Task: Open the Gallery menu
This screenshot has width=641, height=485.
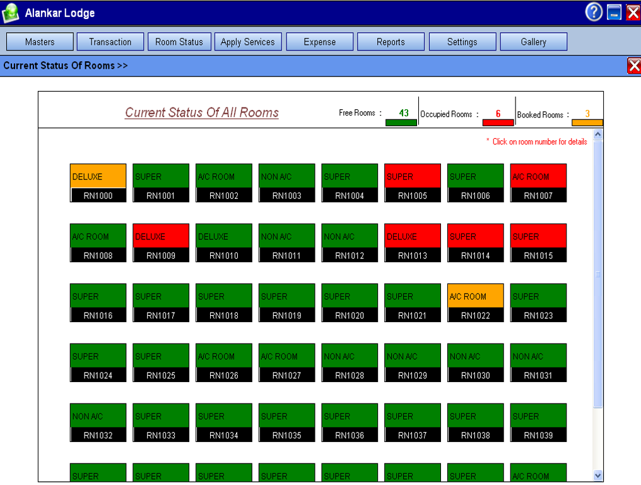Action: tap(533, 42)
